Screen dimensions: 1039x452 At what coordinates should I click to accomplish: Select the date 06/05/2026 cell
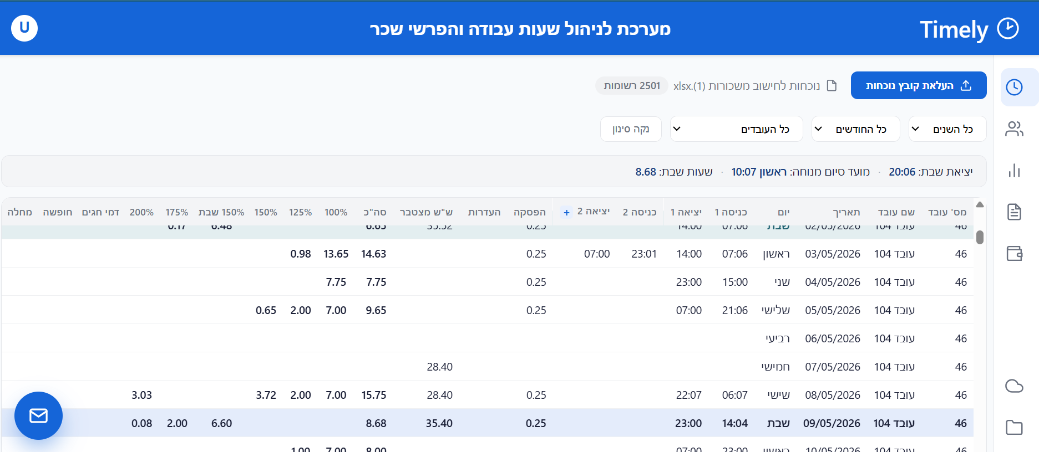[x=833, y=338]
